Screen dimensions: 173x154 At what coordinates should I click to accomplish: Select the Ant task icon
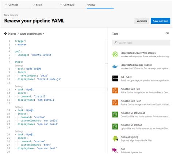pyautogui.click(x=115, y=150)
